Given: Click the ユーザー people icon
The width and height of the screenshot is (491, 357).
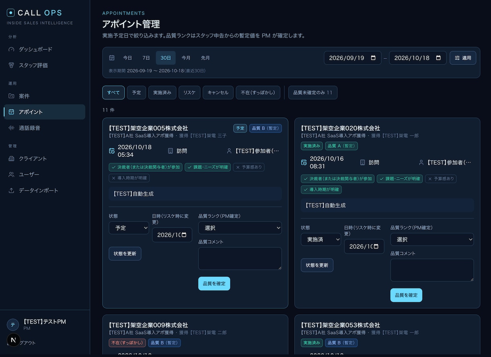Looking at the screenshot, I should pos(11,174).
